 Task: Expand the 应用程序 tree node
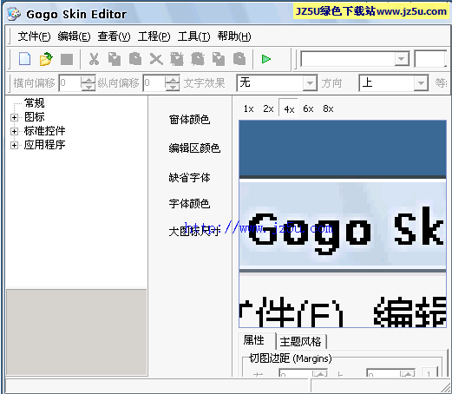coord(14,145)
